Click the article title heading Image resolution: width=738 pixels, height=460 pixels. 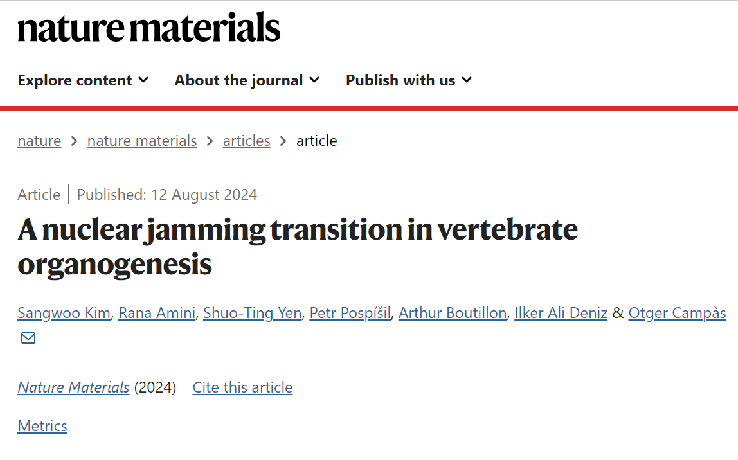pos(298,247)
